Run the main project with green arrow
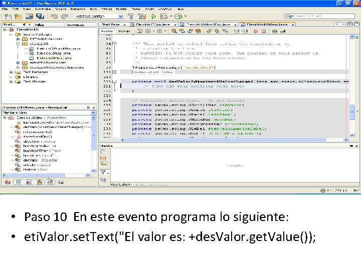Image resolution: width=361 pixels, height=270 pixels. (153, 16)
